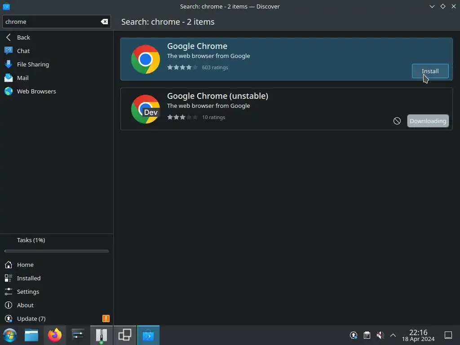Screen dimensions: 460x345
Task: Maximize the Discover window
Action: [442, 6]
